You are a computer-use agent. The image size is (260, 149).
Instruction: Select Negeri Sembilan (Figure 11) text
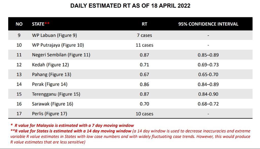pyautogui.click(x=61, y=55)
